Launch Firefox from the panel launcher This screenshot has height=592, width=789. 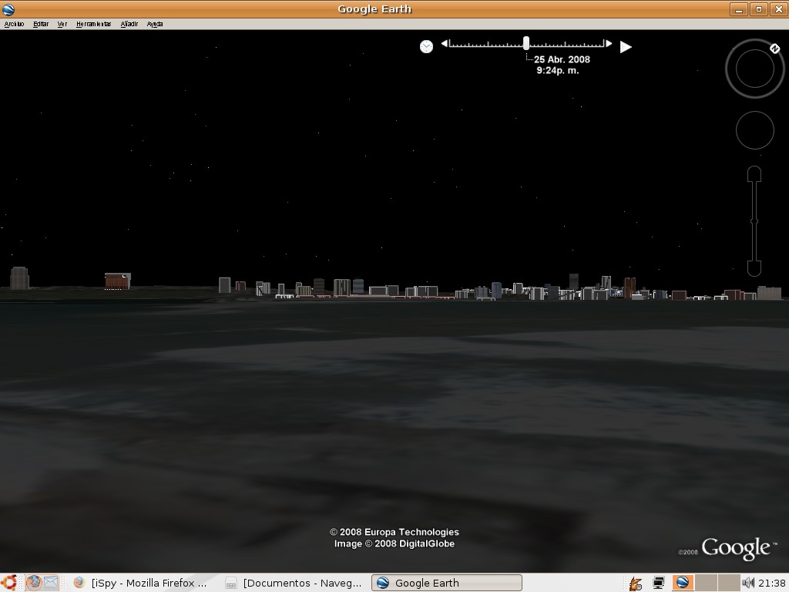click(34, 583)
